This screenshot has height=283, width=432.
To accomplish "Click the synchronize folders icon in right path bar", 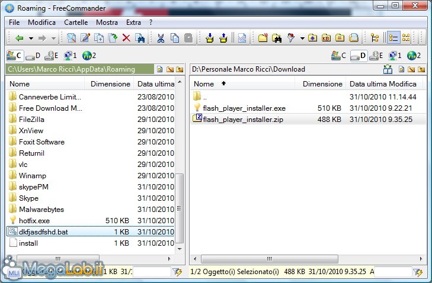I will [x=388, y=69].
